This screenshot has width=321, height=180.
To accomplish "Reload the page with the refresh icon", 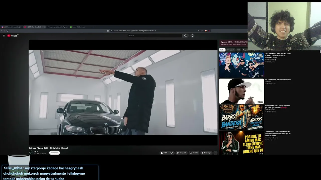I will tap(7, 31).
